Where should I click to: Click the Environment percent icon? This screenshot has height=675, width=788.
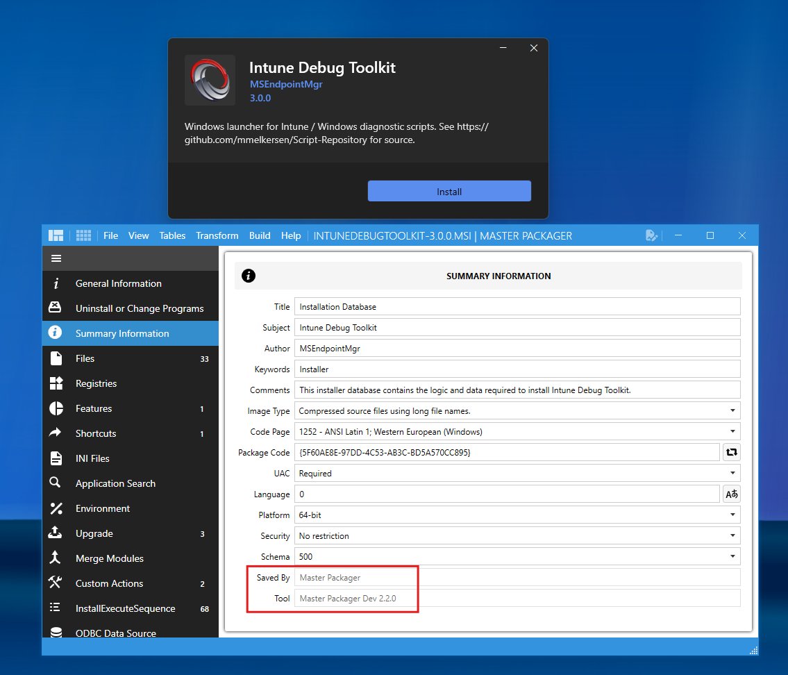56,508
